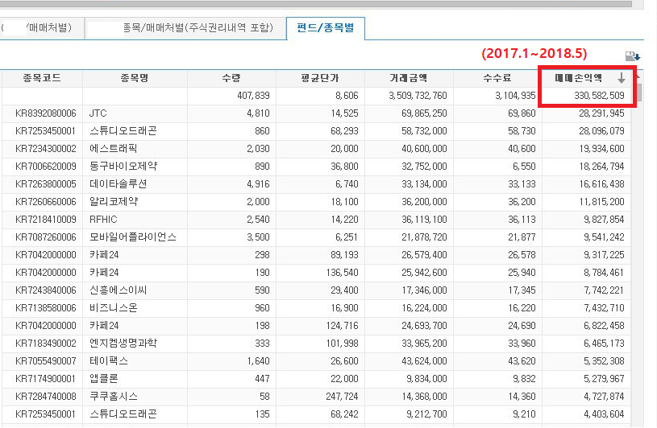Click total fee value 3,104,935
The height and width of the screenshot is (428, 657).
tap(515, 96)
